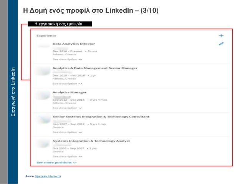Open the Analytics Manager position title

(69, 92)
